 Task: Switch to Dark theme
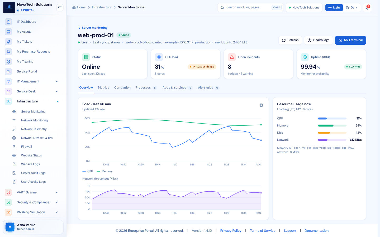tap(351, 8)
